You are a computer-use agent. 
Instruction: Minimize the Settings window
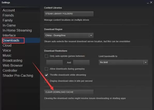coord(148,3)
